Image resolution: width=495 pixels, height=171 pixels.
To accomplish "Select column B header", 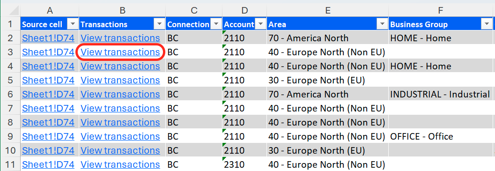I will coord(123,10).
